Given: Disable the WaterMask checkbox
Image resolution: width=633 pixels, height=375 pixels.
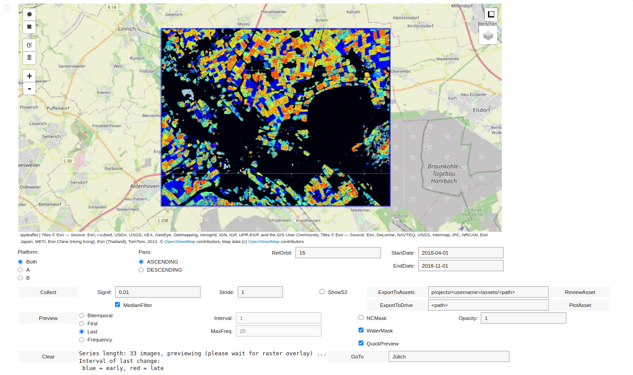Looking at the screenshot, I should [361, 330].
